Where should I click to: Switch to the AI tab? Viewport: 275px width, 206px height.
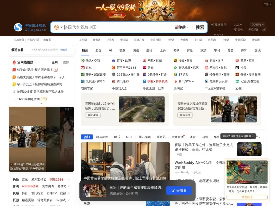pyautogui.click(x=110, y=50)
